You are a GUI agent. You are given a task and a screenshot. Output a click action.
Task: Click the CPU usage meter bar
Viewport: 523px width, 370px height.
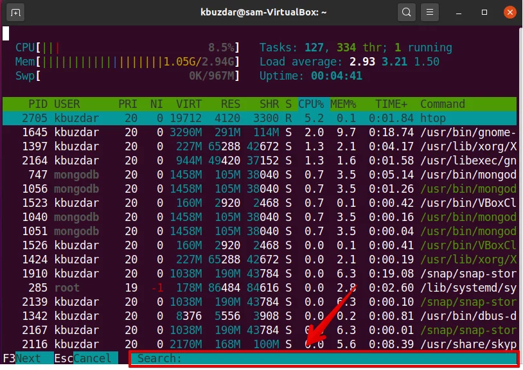tap(127, 48)
